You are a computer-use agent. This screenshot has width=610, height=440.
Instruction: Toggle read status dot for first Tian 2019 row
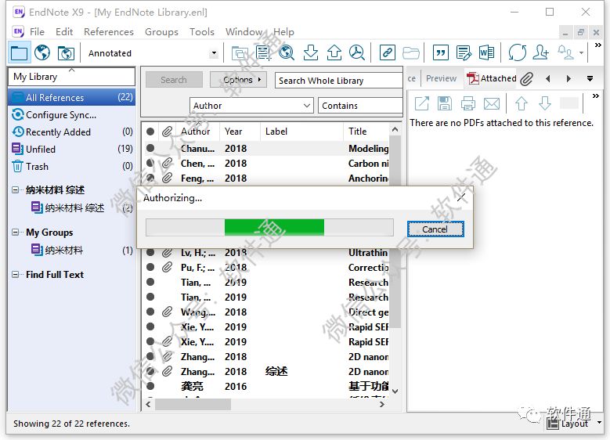pos(150,282)
